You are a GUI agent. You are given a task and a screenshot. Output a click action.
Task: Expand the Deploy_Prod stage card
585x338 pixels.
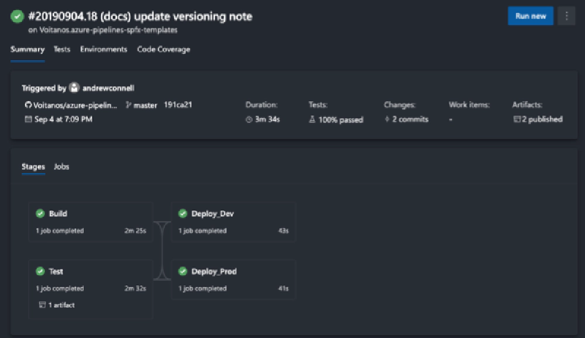233,280
